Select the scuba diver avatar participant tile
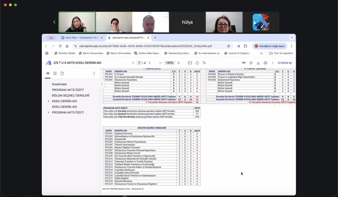This screenshot has width=338, height=197. coord(261,22)
